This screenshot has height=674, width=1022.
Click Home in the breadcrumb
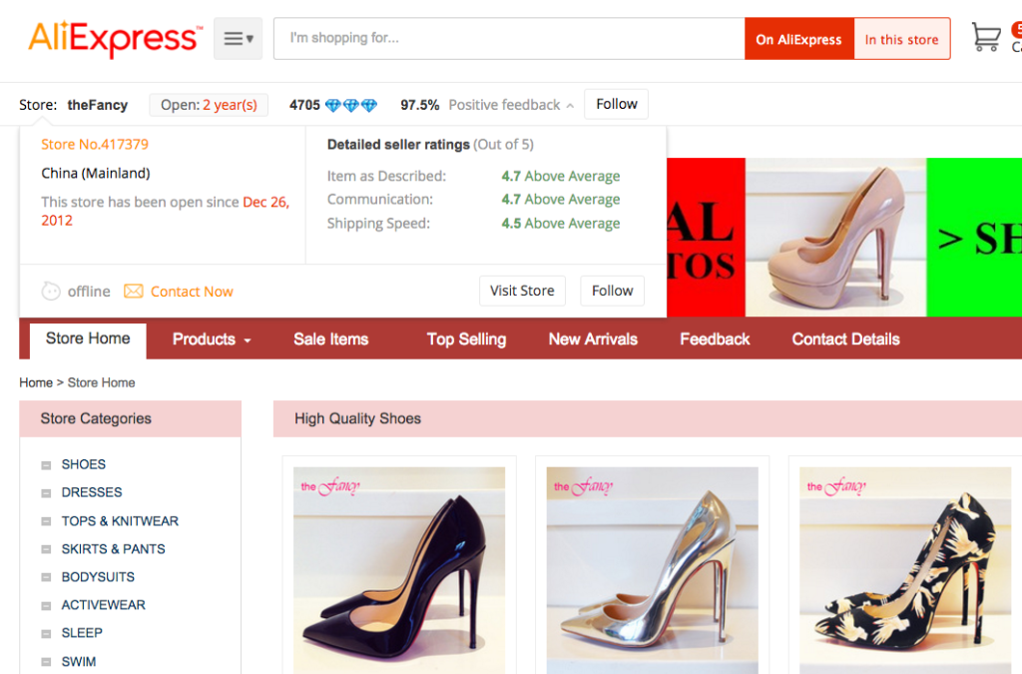click(36, 382)
